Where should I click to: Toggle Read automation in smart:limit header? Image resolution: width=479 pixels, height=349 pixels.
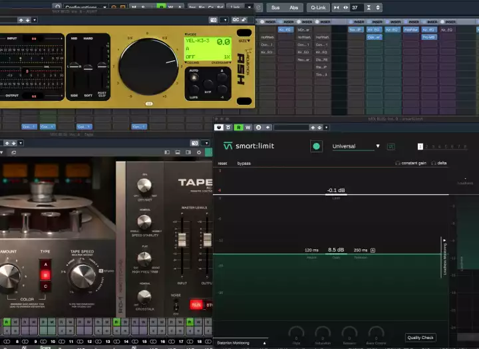point(239,128)
